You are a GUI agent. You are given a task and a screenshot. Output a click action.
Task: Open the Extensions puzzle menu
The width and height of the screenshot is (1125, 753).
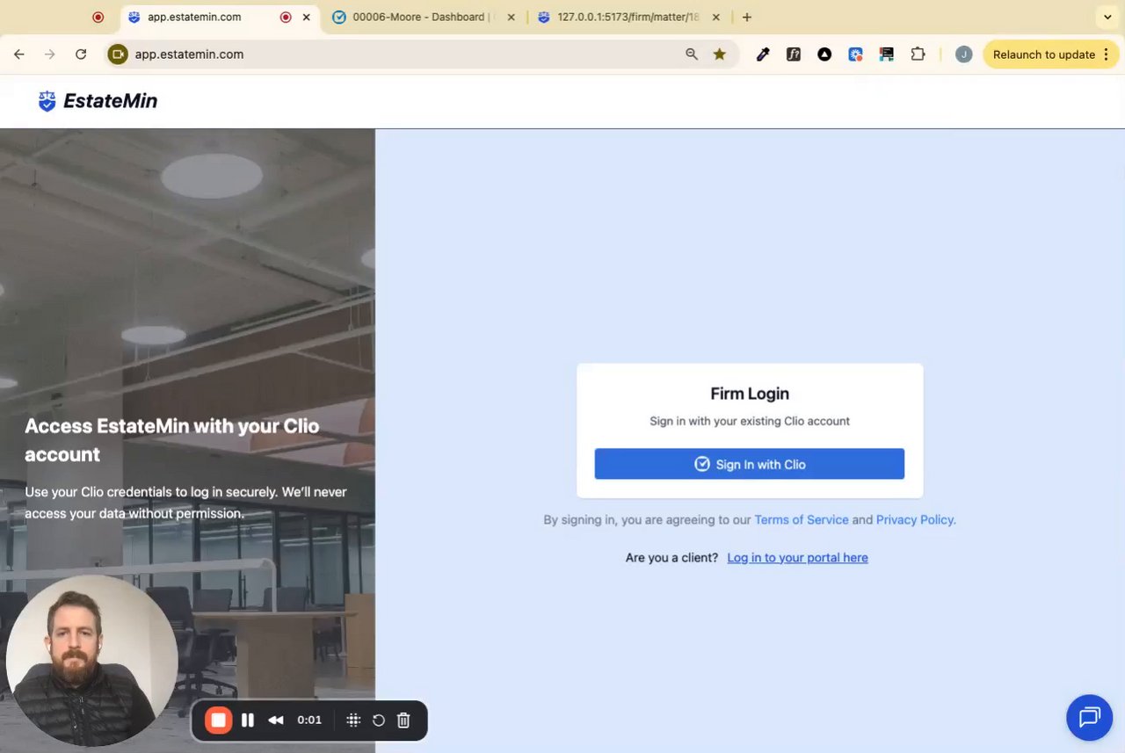coord(918,54)
